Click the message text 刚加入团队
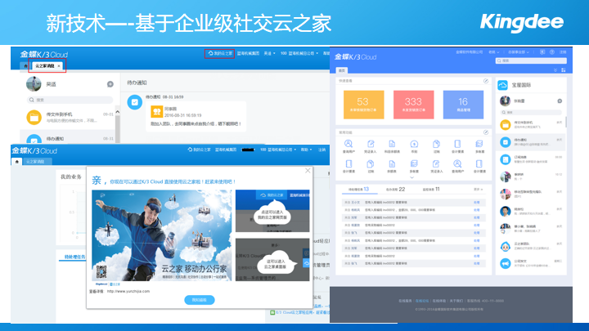589x331 pixels. tap(196, 124)
